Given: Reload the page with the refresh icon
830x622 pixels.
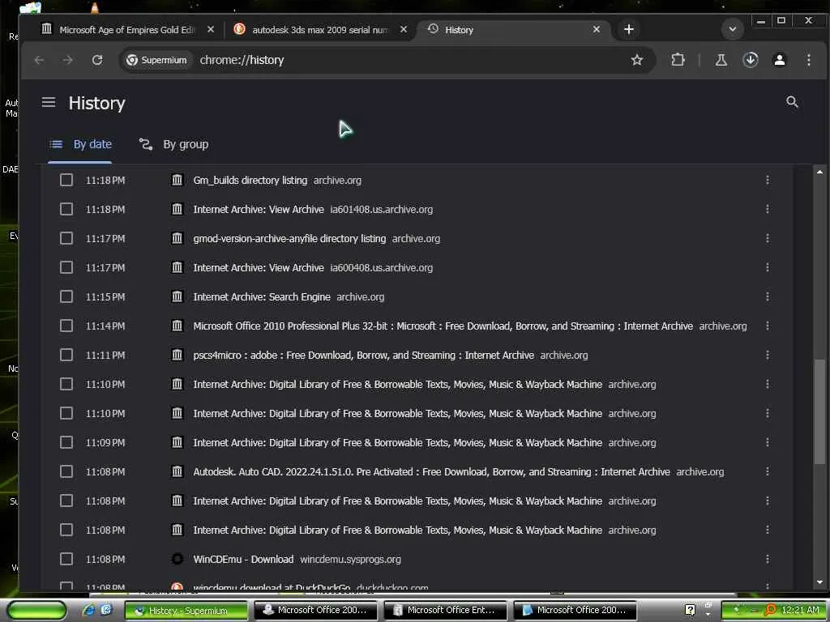Looking at the screenshot, I should click(97, 60).
